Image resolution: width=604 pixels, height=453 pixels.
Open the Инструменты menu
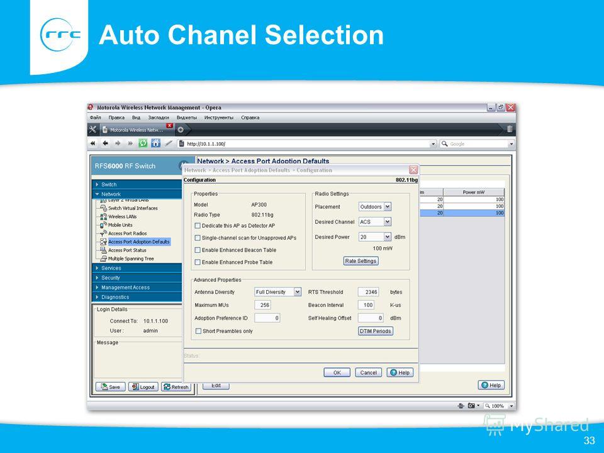(219, 118)
